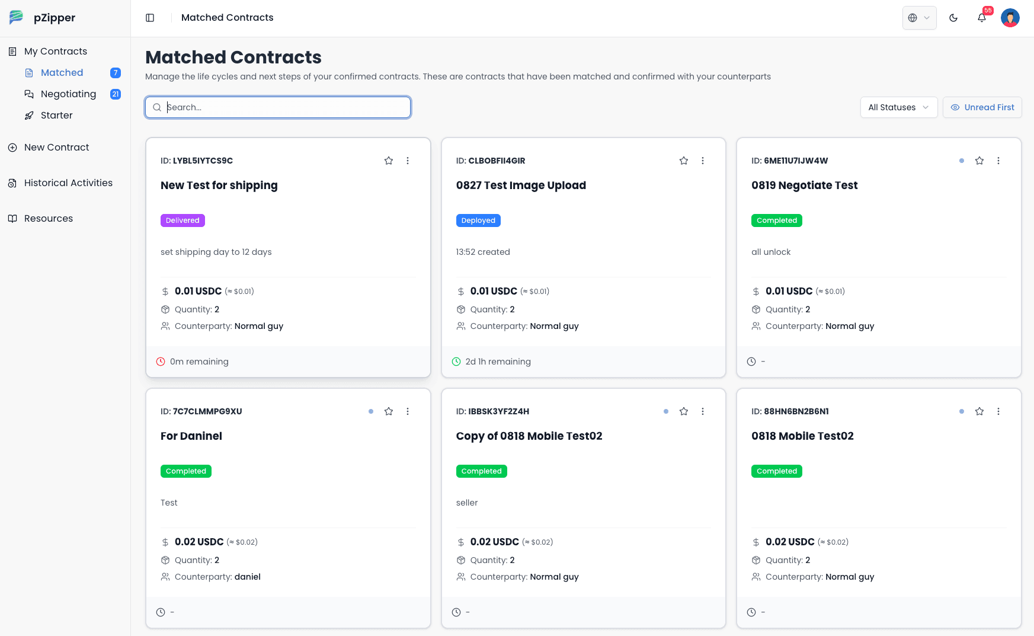
Task: Click the Search input field
Action: [x=277, y=107]
